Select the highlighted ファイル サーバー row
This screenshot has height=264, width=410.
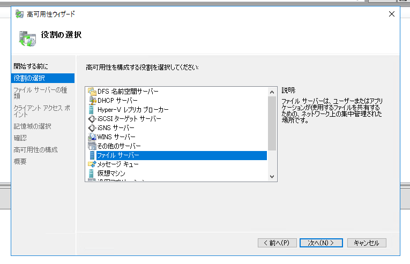point(182,155)
